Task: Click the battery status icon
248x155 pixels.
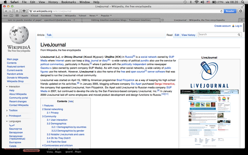Action: (214, 2)
